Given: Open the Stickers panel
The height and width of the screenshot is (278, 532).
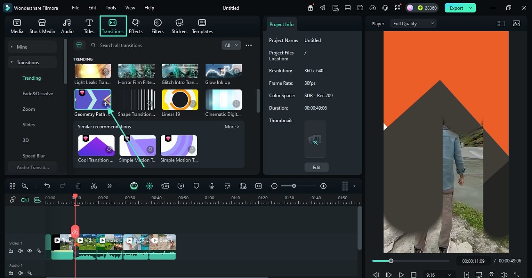Looking at the screenshot, I should [x=179, y=26].
